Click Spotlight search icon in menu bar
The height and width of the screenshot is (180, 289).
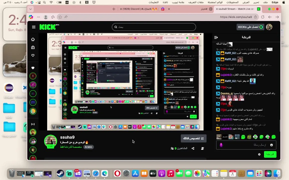coord(44,2)
